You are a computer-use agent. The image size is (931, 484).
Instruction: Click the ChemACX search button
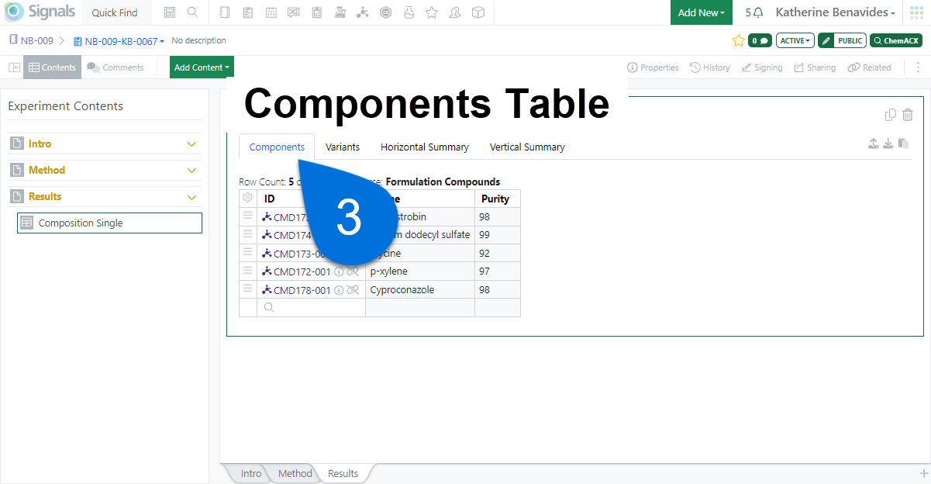896,40
